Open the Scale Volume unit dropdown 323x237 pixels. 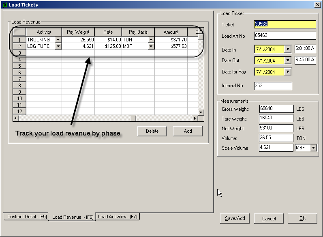point(314,148)
